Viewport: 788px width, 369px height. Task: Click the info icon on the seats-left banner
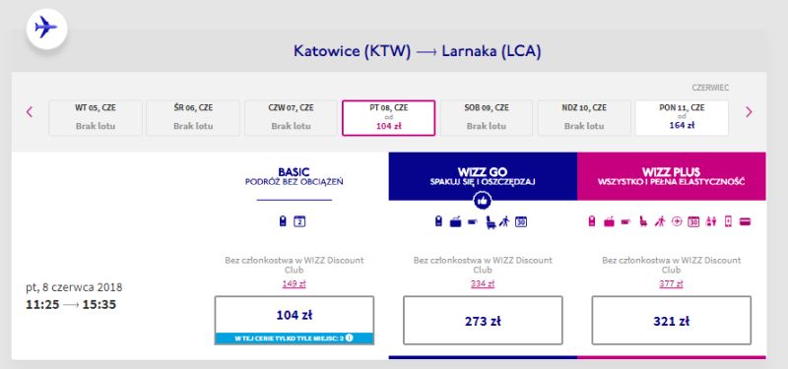(349, 338)
